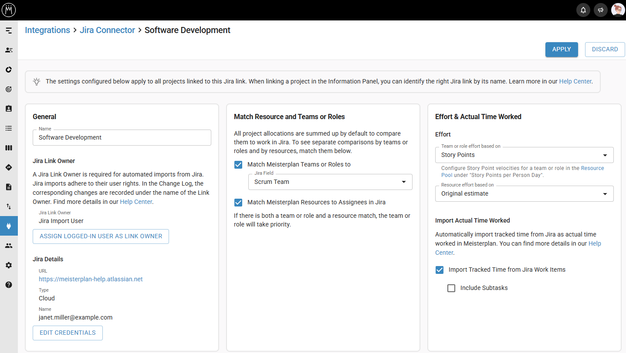Click the DISCARD button
Image resolution: width=626 pixels, height=353 pixels.
click(x=605, y=50)
